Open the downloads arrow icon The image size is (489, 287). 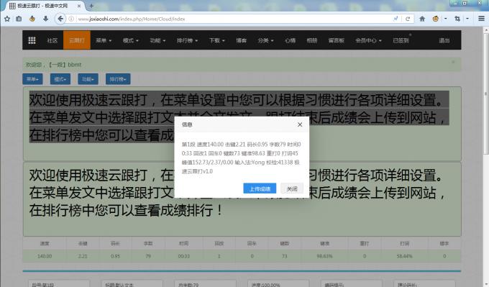click(x=45, y=19)
